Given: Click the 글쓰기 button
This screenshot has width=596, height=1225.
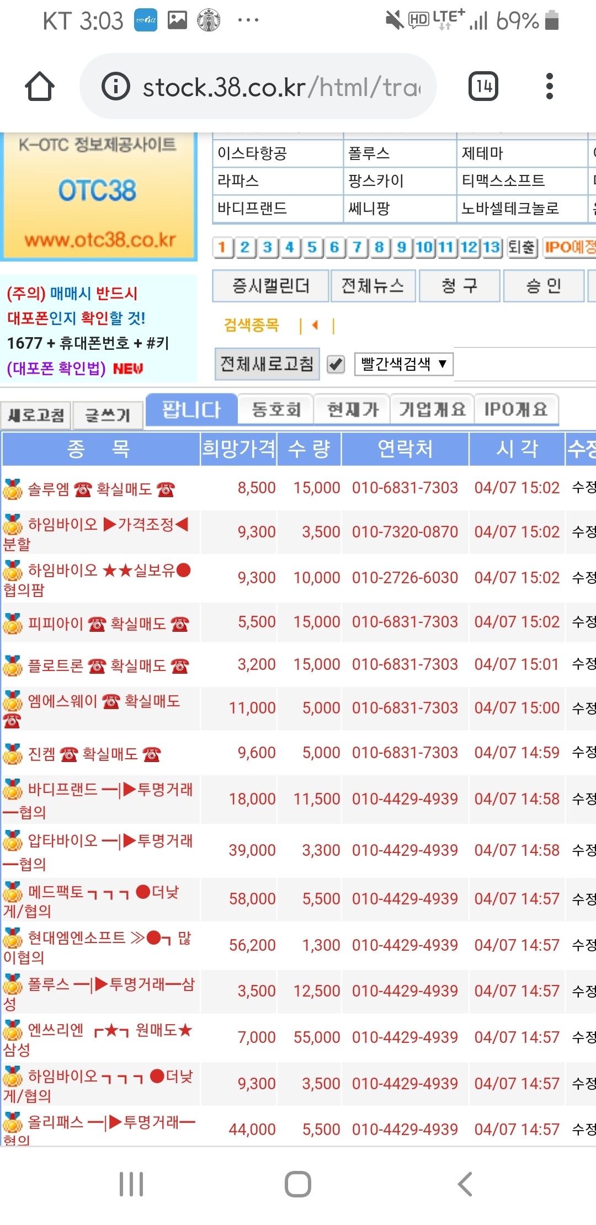Looking at the screenshot, I should pos(108,416).
